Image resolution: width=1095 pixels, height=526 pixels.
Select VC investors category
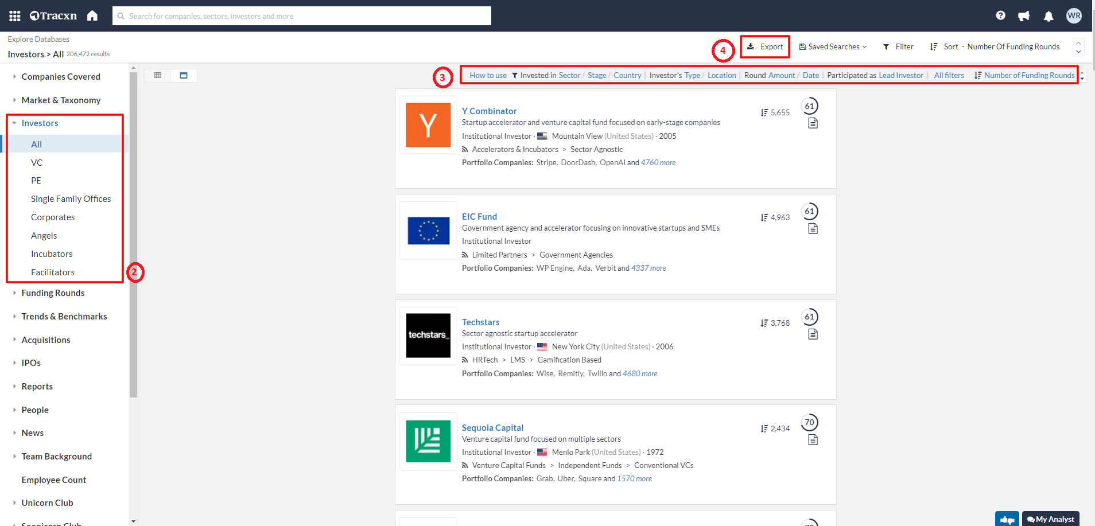pos(37,162)
